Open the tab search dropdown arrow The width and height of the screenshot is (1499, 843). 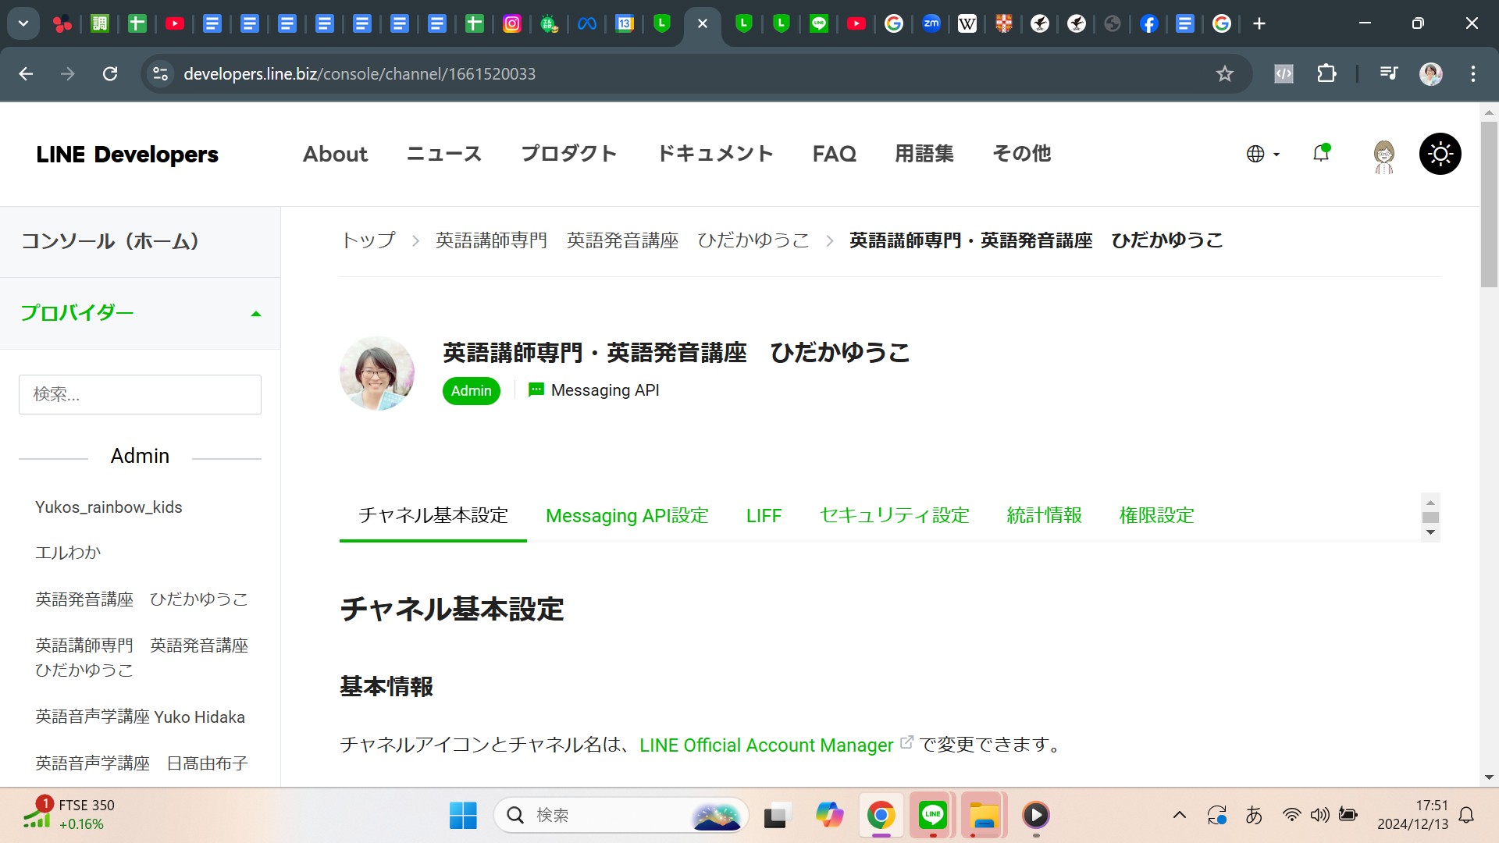click(23, 23)
